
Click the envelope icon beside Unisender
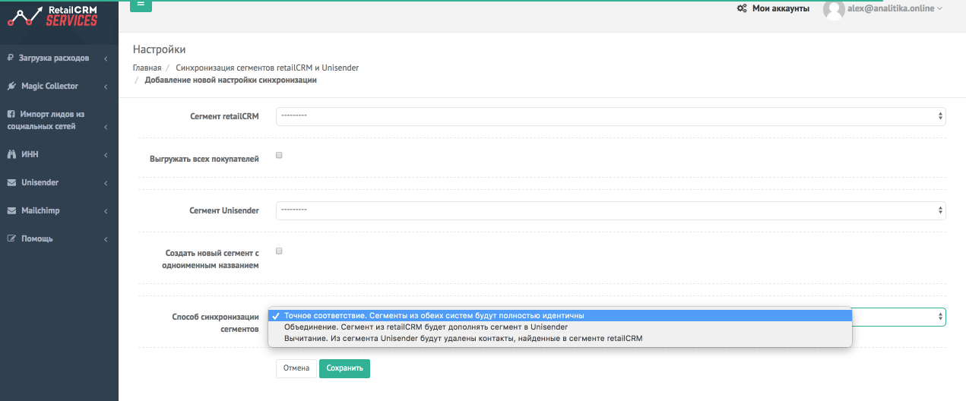[x=11, y=182]
